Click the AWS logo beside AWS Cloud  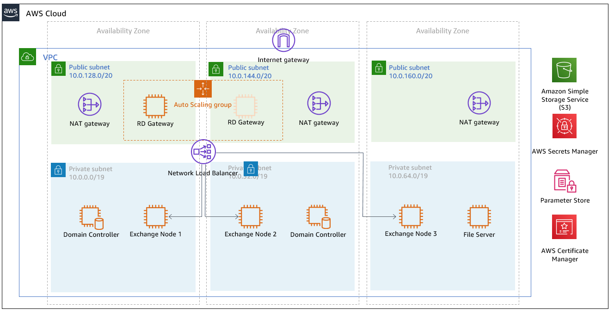pyautogui.click(x=11, y=12)
